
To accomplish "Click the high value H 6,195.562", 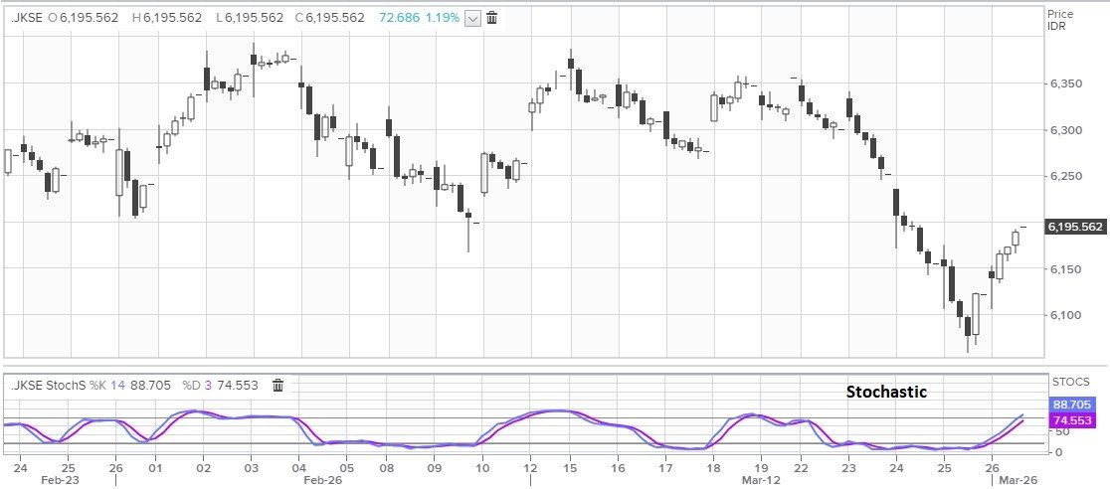I will (x=167, y=19).
